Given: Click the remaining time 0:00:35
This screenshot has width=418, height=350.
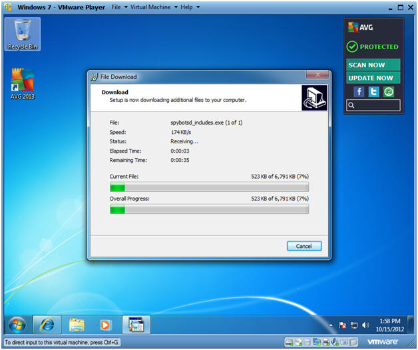Looking at the screenshot, I should coord(180,160).
